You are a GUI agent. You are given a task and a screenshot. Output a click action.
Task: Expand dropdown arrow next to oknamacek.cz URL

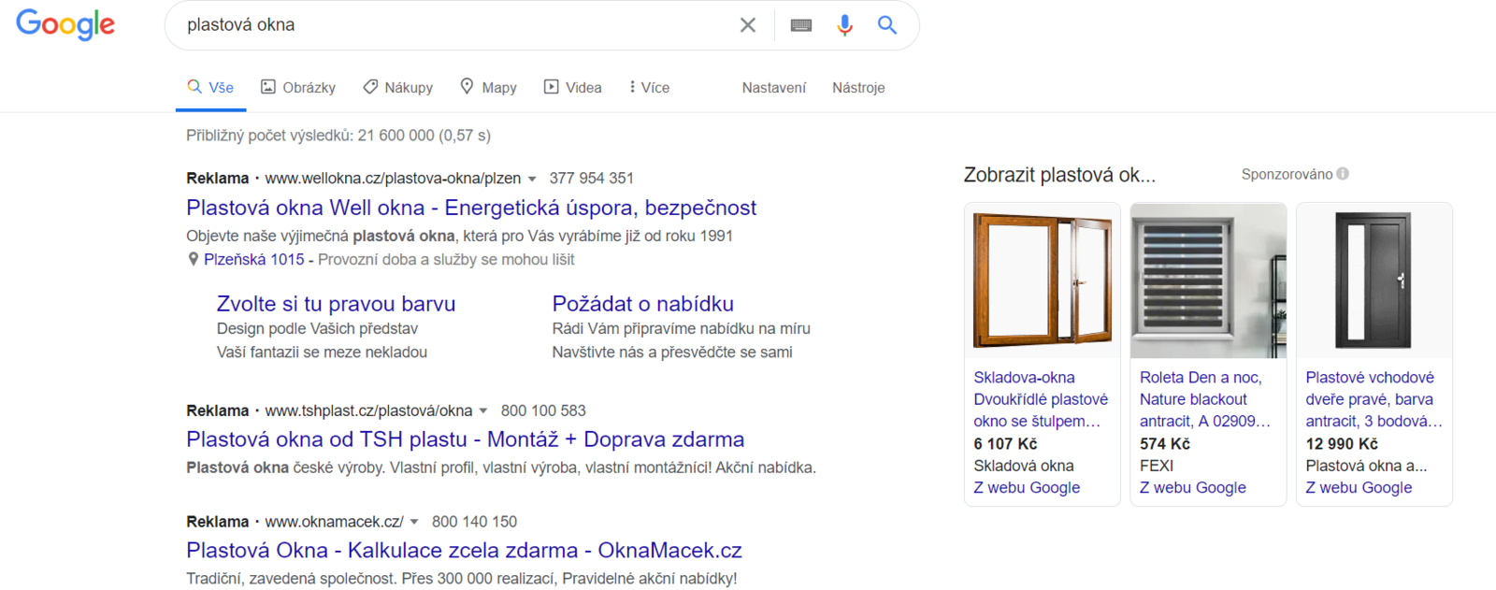(414, 522)
